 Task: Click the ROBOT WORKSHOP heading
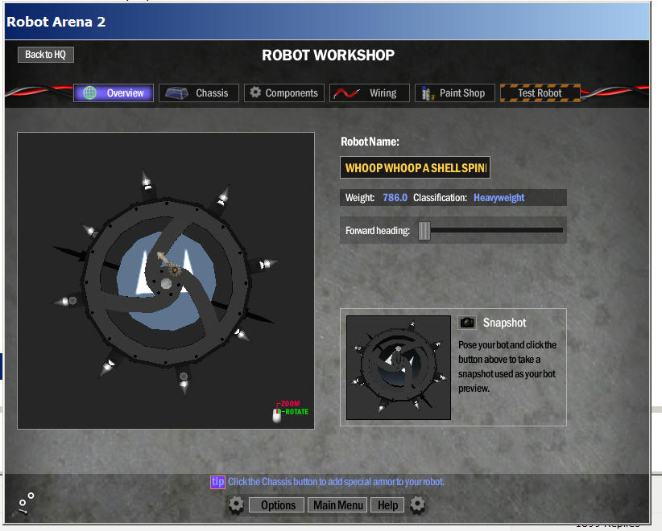pyautogui.click(x=328, y=55)
